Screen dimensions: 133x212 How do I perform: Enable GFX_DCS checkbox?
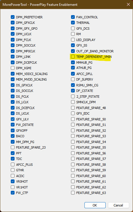pos(73,28)
